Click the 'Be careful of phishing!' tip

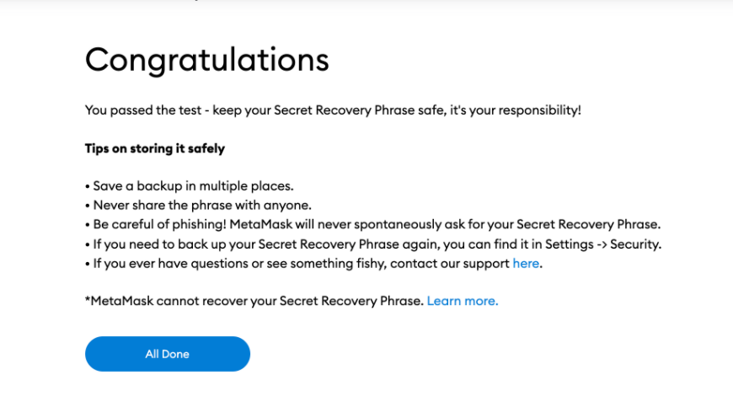pos(372,224)
